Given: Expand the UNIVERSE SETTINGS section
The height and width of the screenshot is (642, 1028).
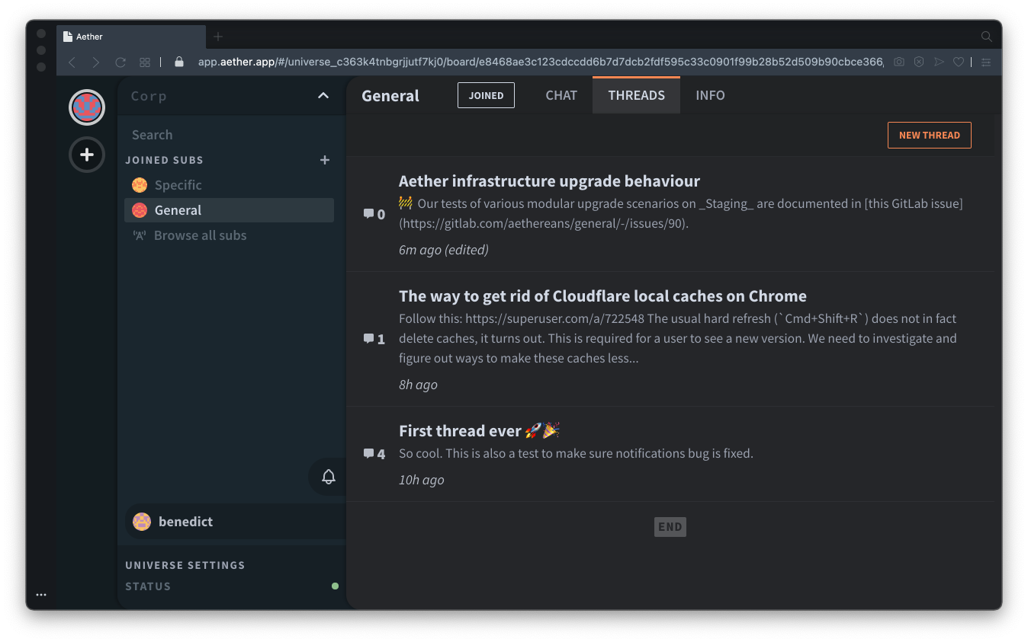Looking at the screenshot, I should [x=185, y=565].
